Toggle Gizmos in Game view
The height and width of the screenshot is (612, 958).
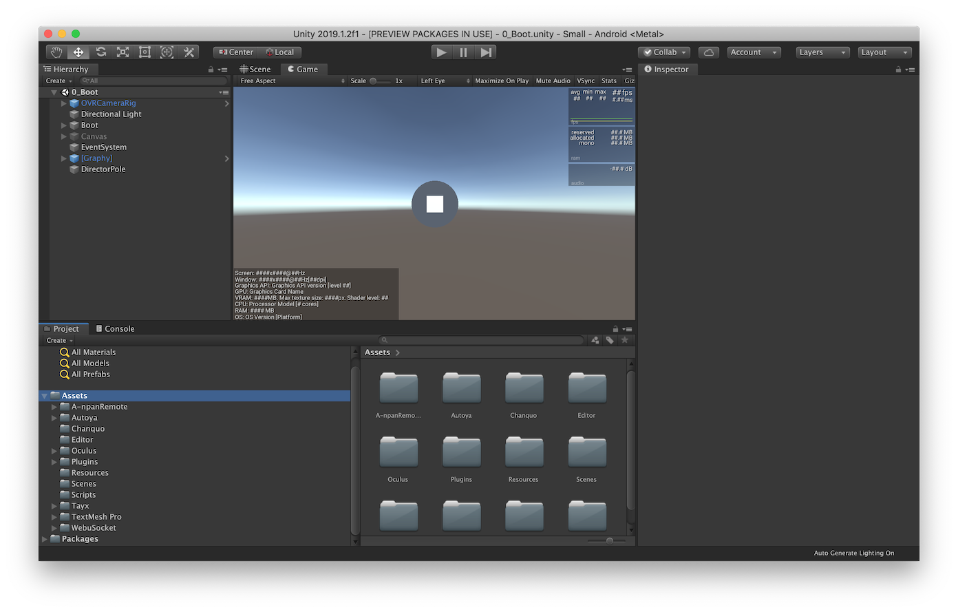click(x=629, y=81)
